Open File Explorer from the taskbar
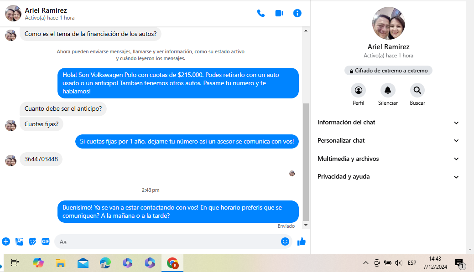 60,263
